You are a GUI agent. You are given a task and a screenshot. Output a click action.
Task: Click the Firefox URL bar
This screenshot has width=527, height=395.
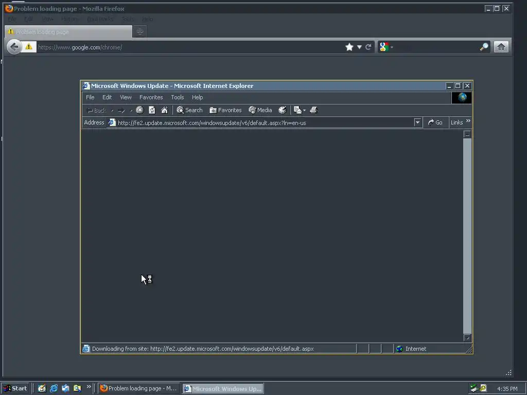(x=190, y=47)
